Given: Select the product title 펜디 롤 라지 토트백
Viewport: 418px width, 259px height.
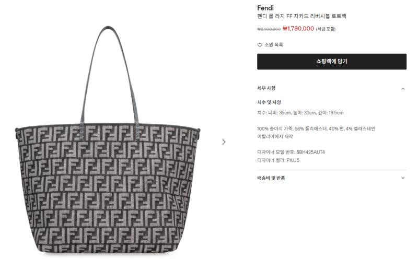Looking at the screenshot, I should (x=301, y=16).
